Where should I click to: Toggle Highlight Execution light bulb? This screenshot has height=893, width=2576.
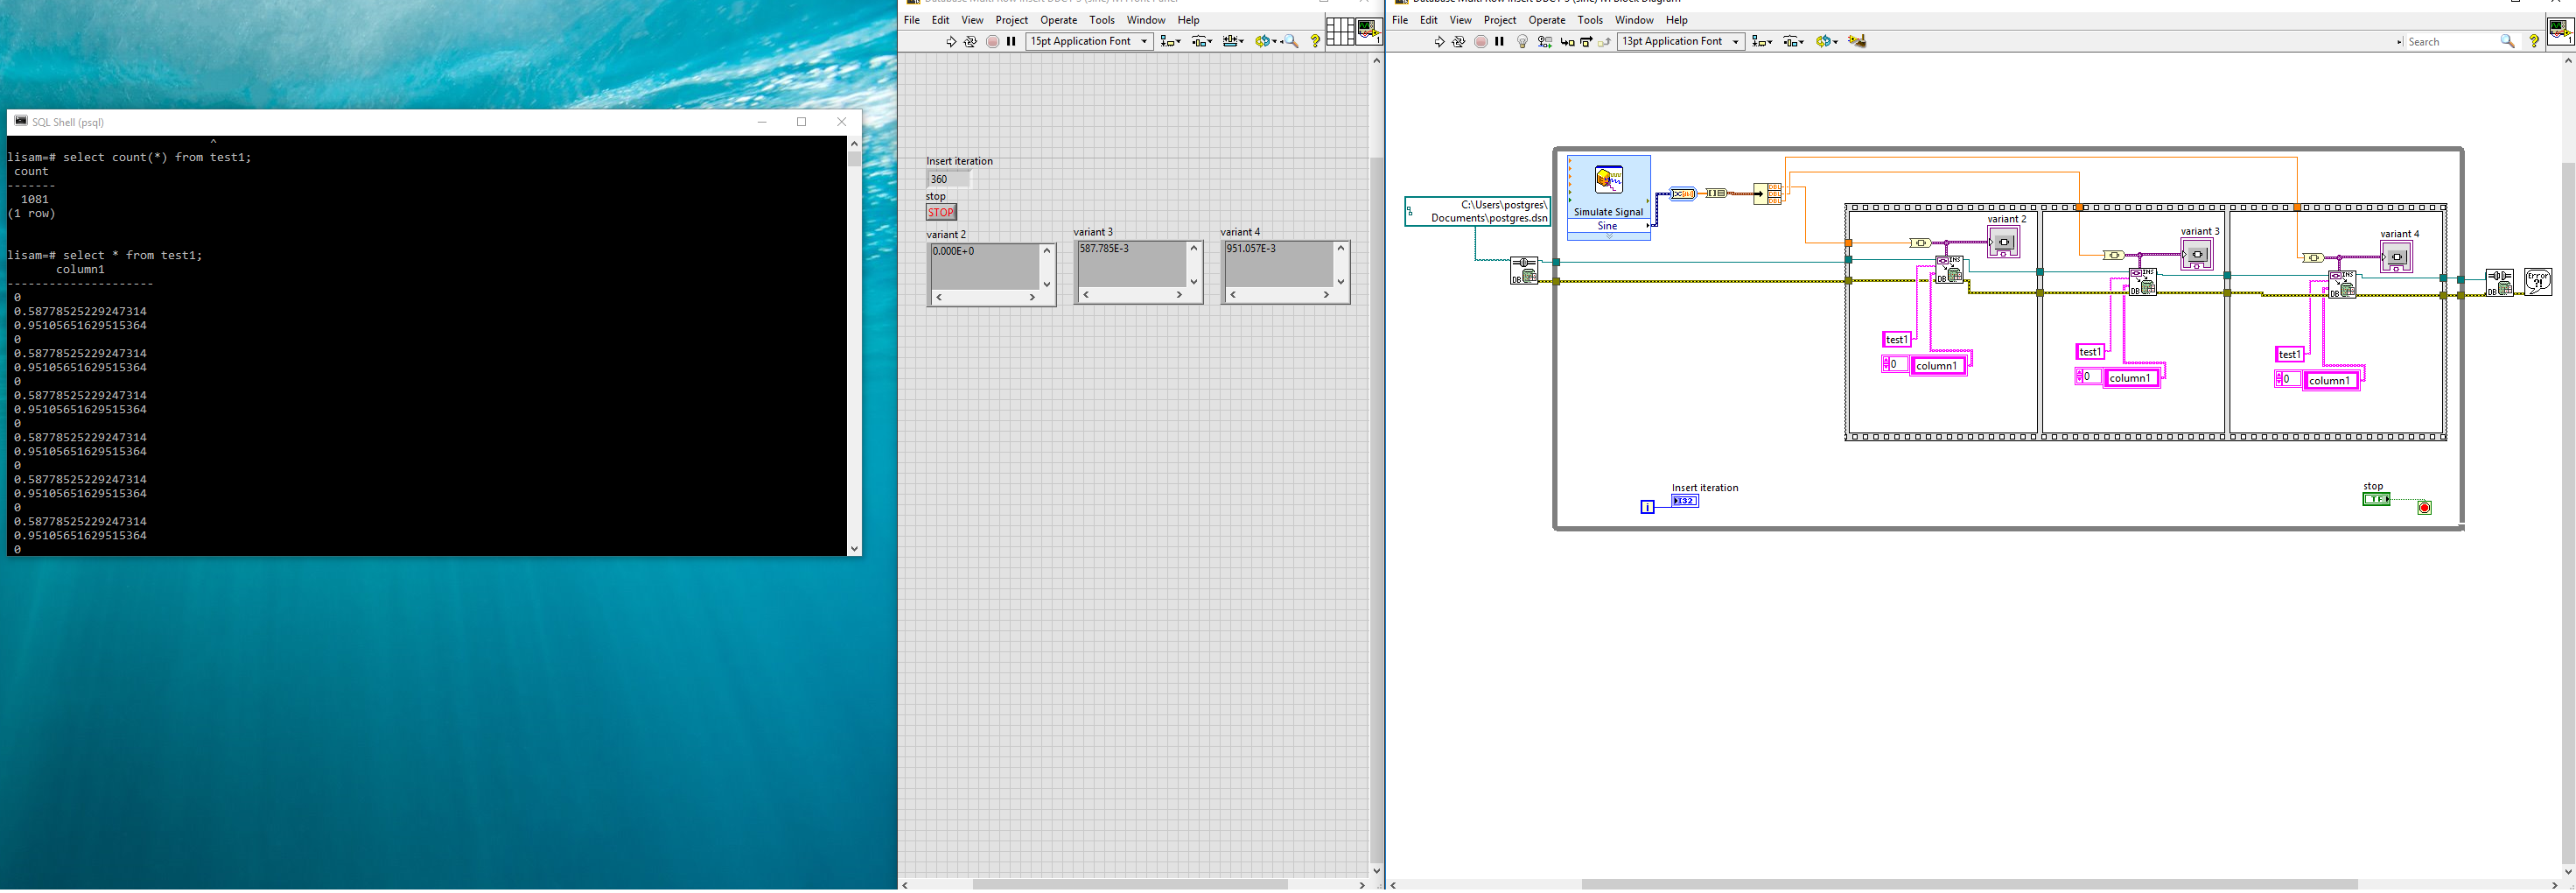click(x=1523, y=41)
